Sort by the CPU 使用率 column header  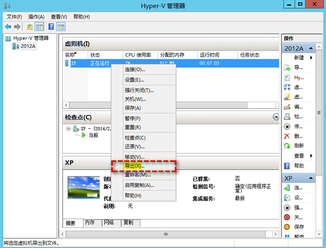(140, 55)
